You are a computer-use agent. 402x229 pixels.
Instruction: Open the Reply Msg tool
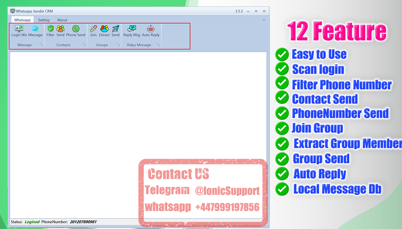coord(132,31)
